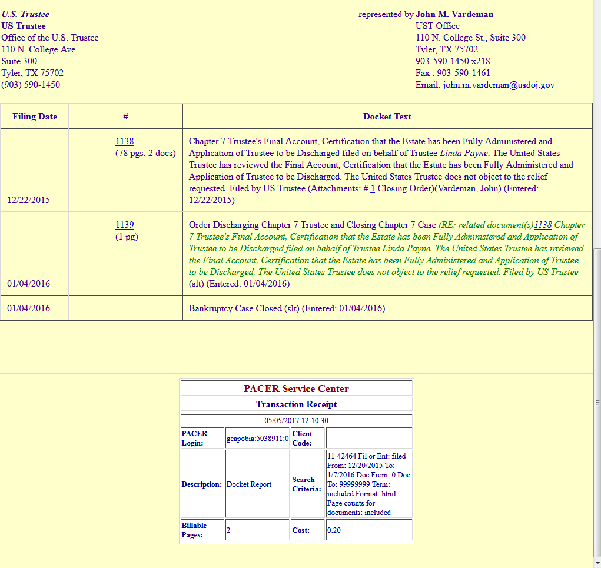Select the "UST Office" line
Screen dimensions: 601x568
(x=437, y=26)
